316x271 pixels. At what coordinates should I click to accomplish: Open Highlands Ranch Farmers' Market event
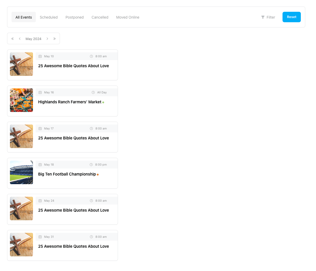(70, 102)
